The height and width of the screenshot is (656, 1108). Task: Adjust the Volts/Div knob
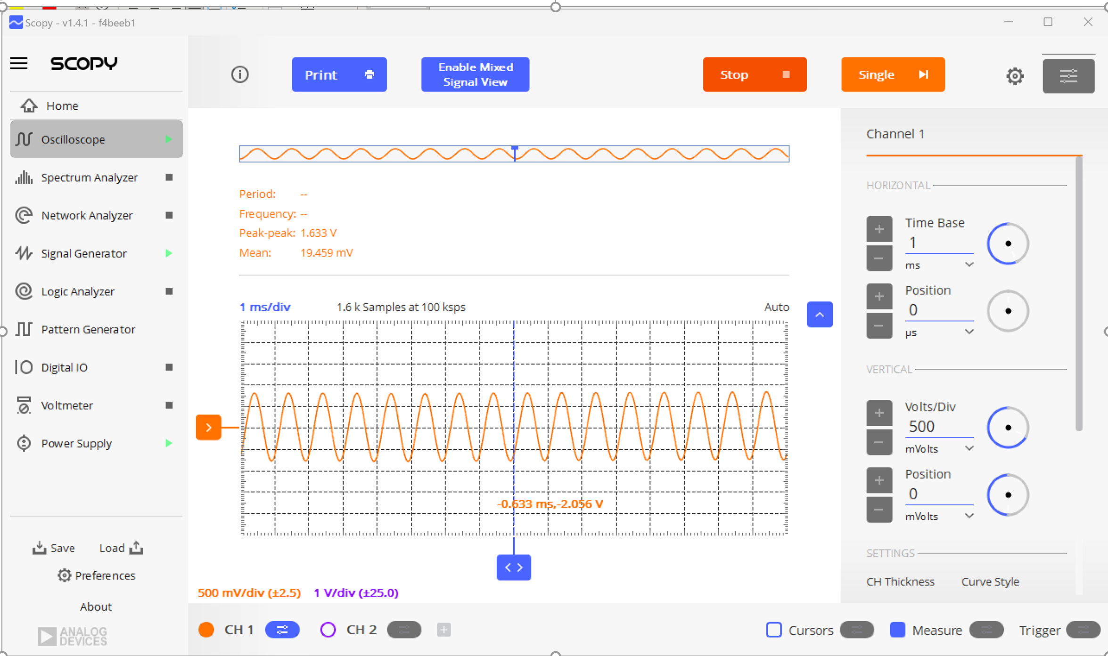tap(1008, 427)
